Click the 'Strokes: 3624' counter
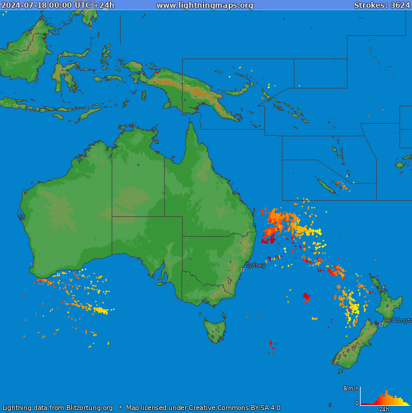The width and height of the screenshot is (412, 413). tap(382, 5)
